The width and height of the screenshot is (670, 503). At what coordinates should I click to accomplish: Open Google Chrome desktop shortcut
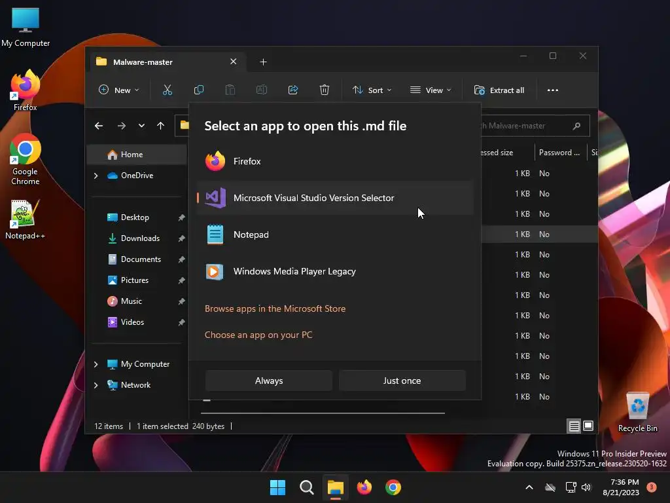tap(26, 160)
